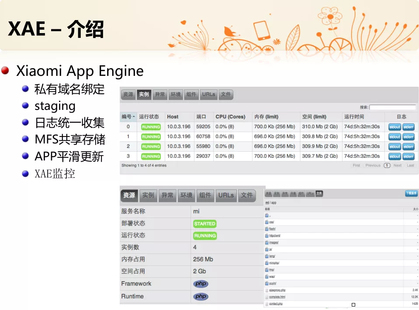419x310 pixels.
Task: Select 资源 tab in service details panel
Action: [129, 195]
